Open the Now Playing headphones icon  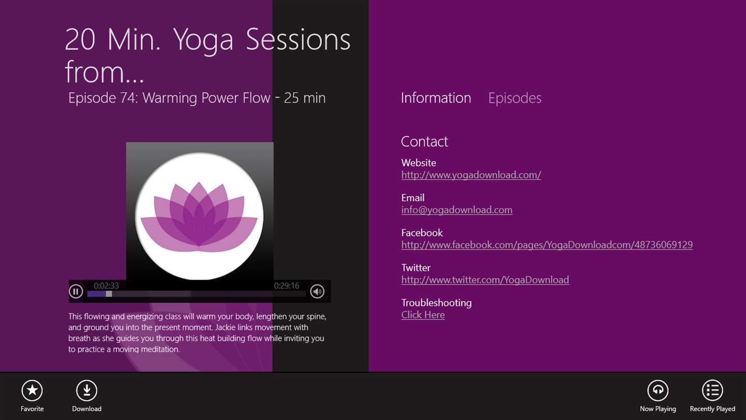pyautogui.click(x=658, y=390)
